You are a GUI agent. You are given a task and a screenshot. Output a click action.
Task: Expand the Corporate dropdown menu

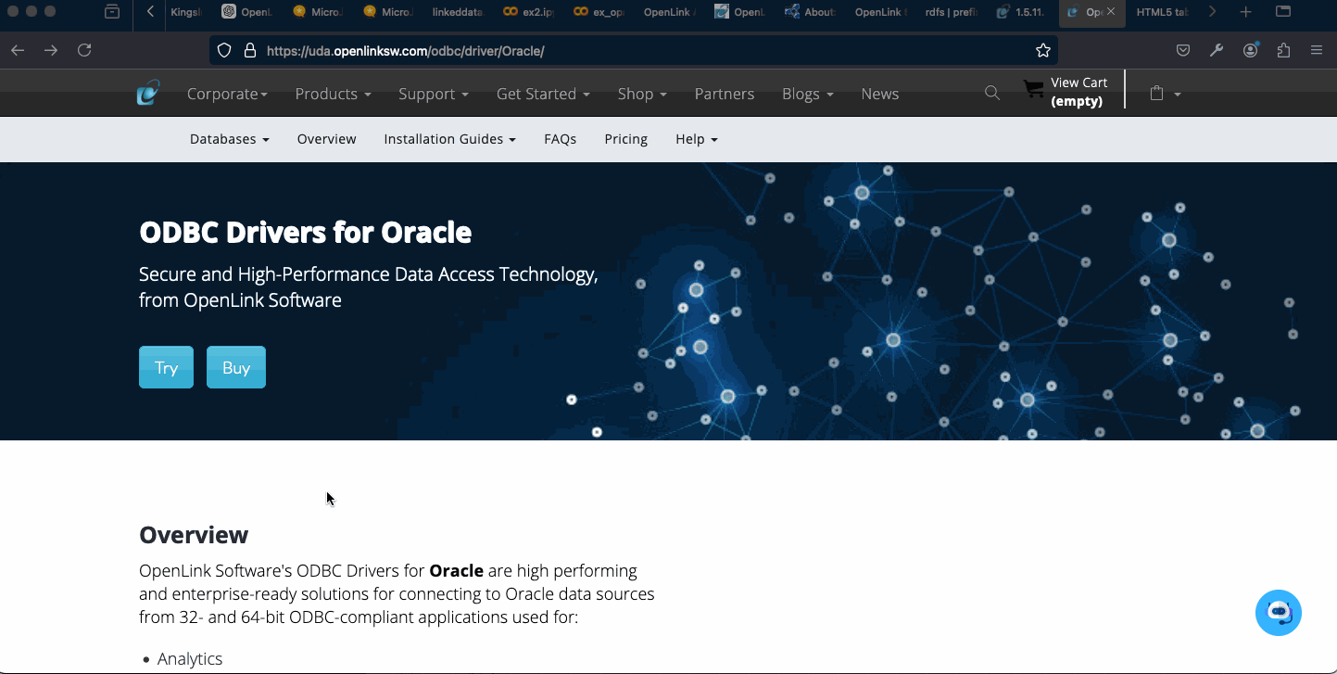click(227, 94)
